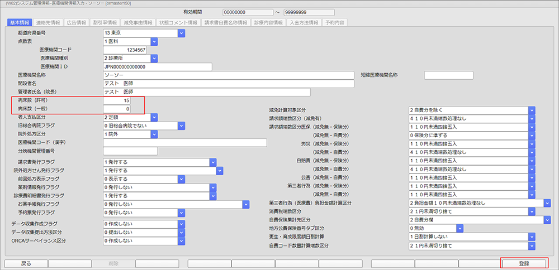Screen dimensions: 559x270
Task: Click the 病床数（許可） input field
Action: [117, 100]
